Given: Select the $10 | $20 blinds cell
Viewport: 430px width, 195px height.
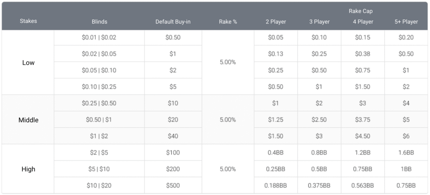Looking at the screenshot, I should 100,185.
